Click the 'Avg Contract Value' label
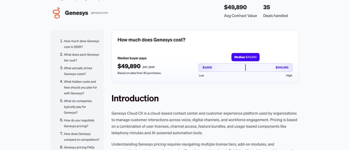The width and height of the screenshot is (349, 150). click(240, 16)
